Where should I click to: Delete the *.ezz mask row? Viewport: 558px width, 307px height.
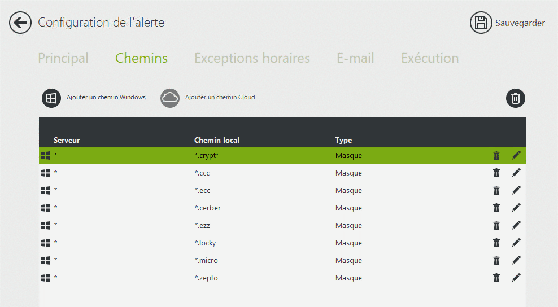pos(496,225)
